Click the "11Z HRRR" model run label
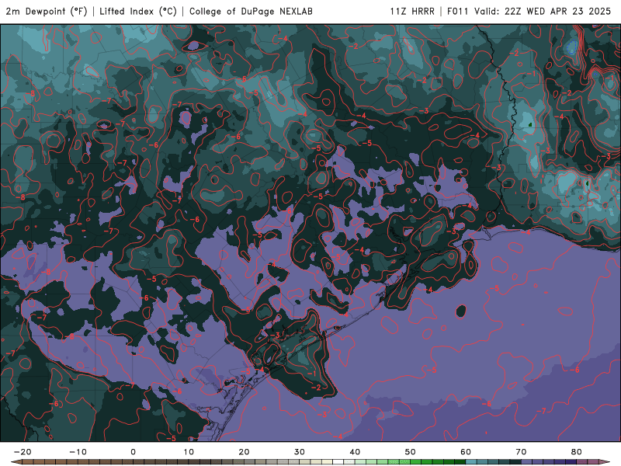Screen dimensions: 621x466 pos(412,12)
